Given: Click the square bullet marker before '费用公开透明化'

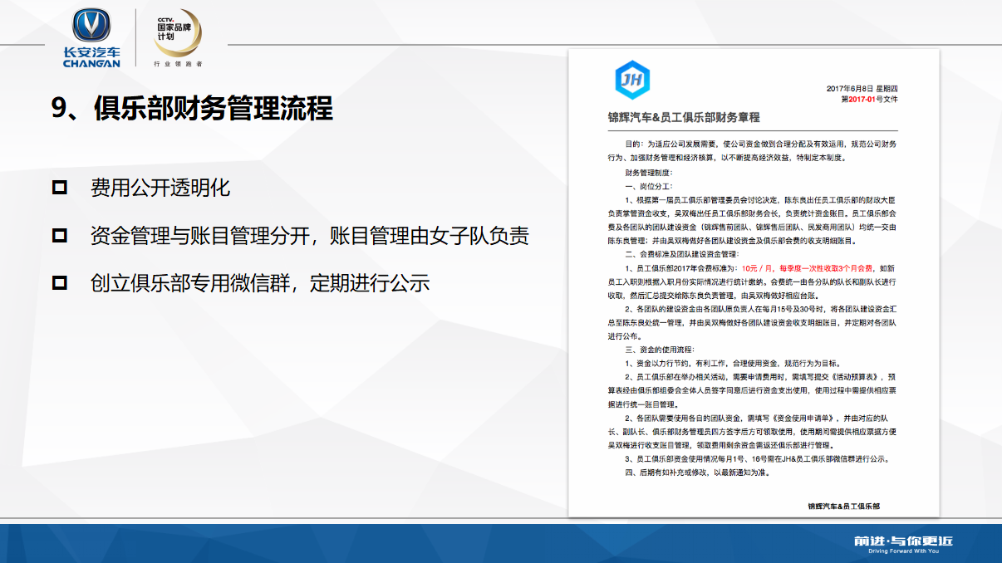Looking at the screenshot, I should point(60,188).
